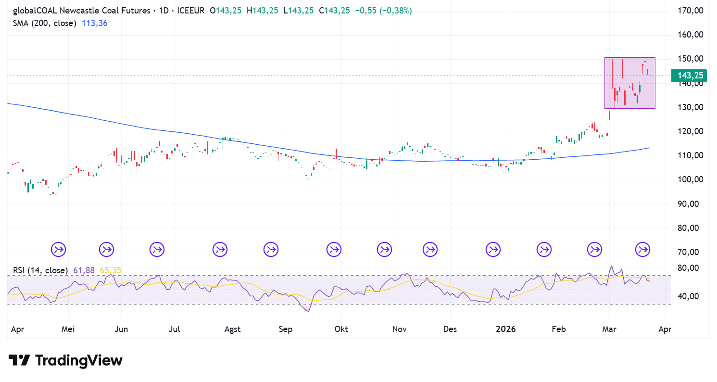Select the rollover marker in late March
Image resolution: width=717 pixels, height=382 pixels.
[643, 250]
